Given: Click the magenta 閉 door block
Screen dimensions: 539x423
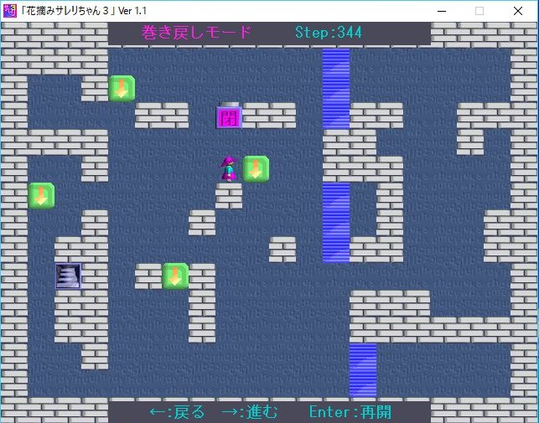Looking at the screenshot, I should pos(228,116).
